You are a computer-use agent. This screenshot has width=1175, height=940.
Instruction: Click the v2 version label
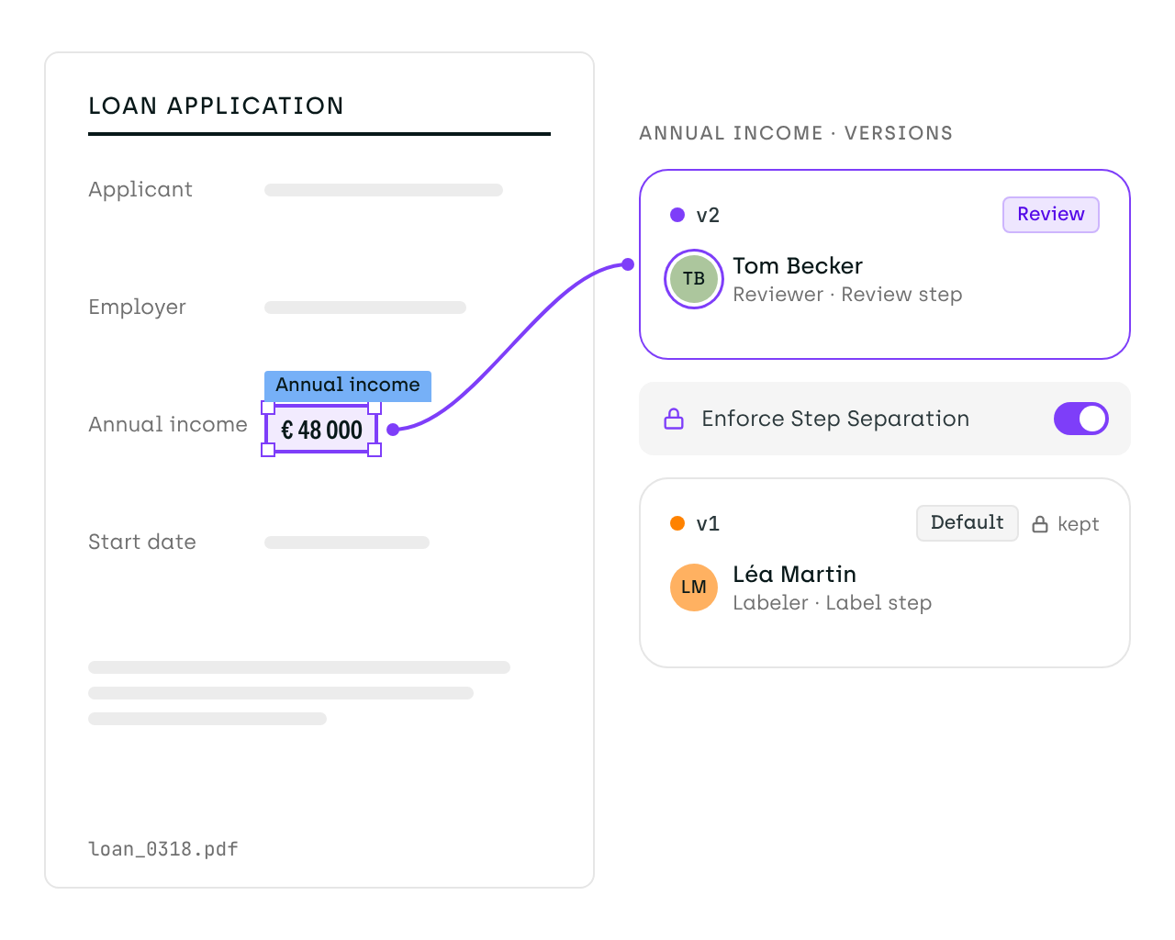[x=708, y=216]
